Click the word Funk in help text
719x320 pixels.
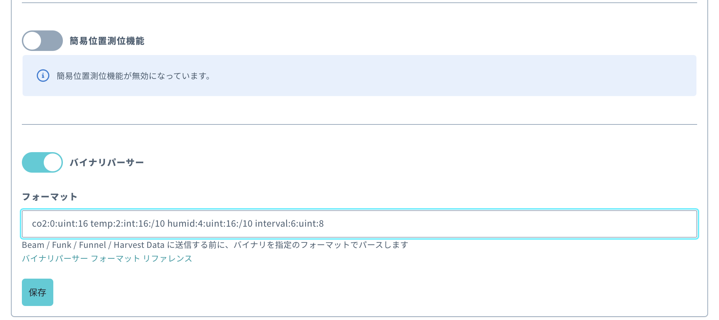coord(62,245)
